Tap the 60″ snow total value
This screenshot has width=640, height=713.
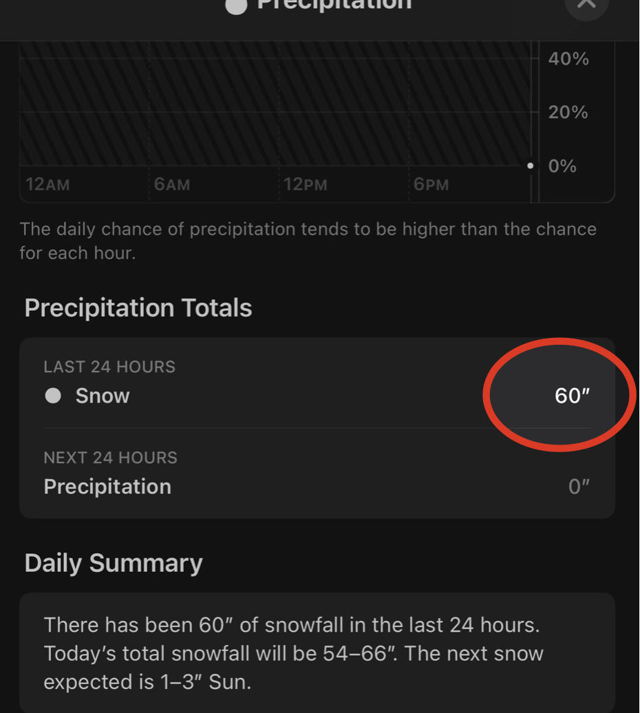[573, 396]
